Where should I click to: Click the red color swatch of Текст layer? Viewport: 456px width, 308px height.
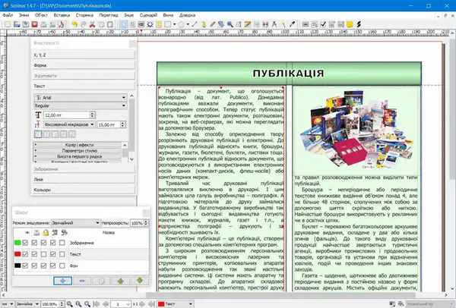tap(17, 254)
